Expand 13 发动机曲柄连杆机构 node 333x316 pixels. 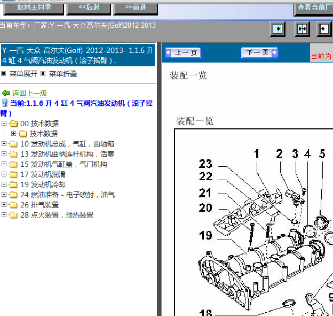click(4, 153)
